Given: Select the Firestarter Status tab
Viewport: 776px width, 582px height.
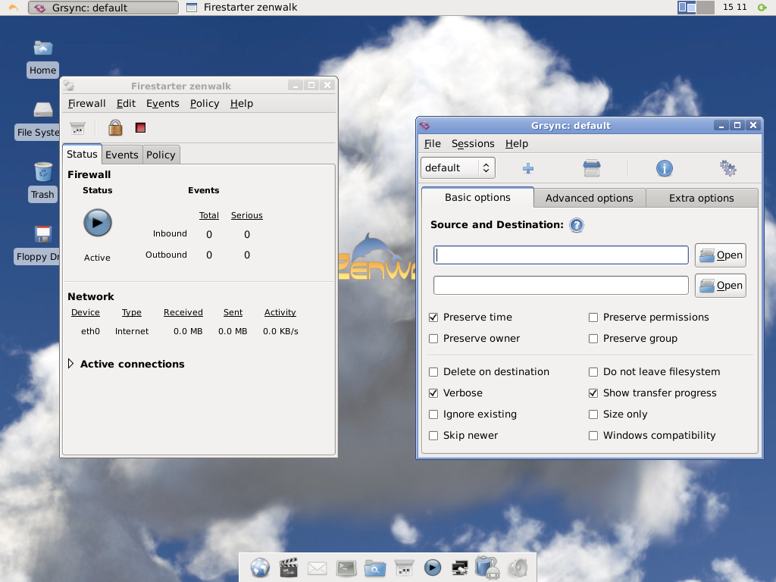Looking at the screenshot, I should pyautogui.click(x=82, y=154).
